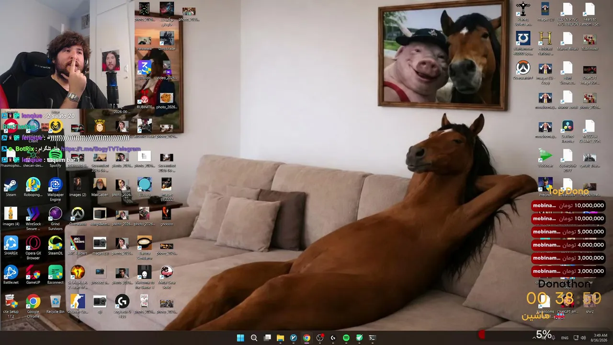The width and height of the screenshot is (613, 345).
Task: Switch to Spotify on the taskbar
Action: [346, 338]
